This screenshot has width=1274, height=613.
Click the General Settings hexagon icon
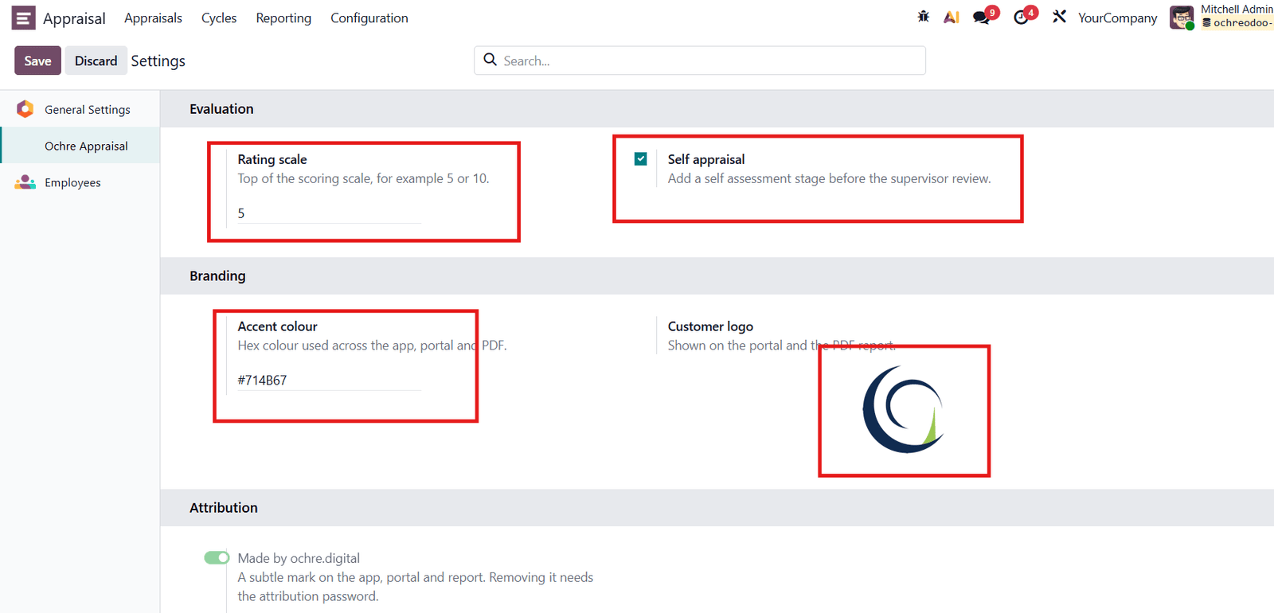pyautogui.click(x=25, y=109)
